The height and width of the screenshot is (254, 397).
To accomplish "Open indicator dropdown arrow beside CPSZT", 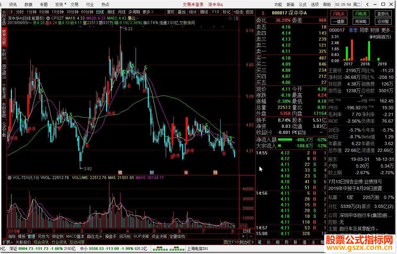I will (x=48, y=18).
